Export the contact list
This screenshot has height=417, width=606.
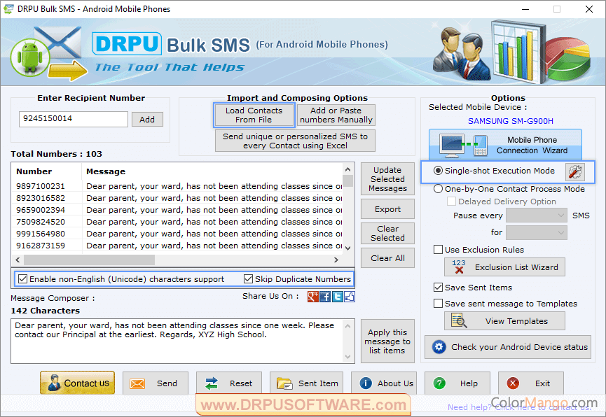pos(387,209)
